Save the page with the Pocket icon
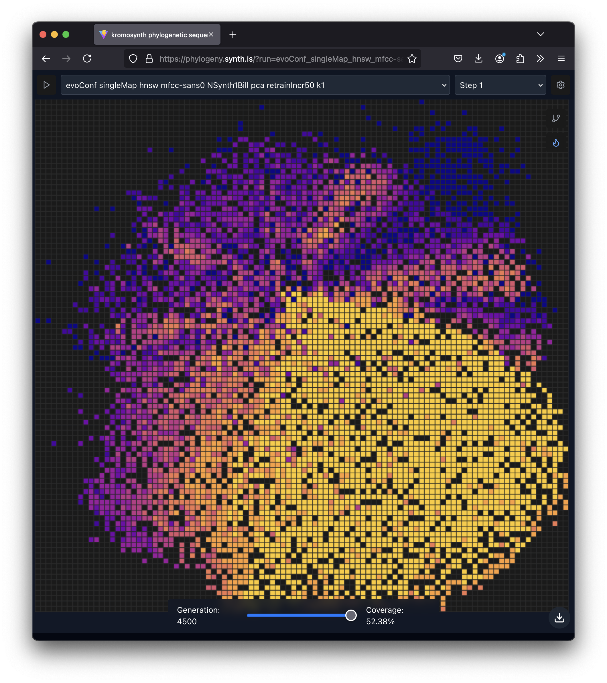607x683 pixels. [x=458, y=58]
